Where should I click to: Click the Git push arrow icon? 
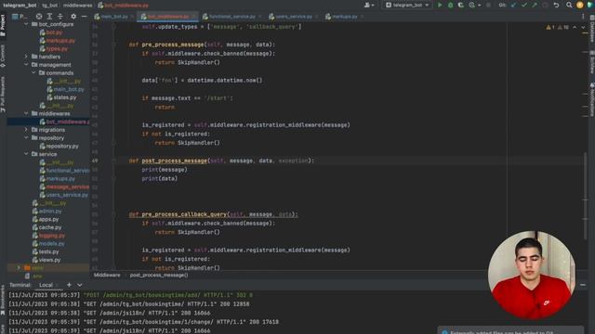coord(535,5)
